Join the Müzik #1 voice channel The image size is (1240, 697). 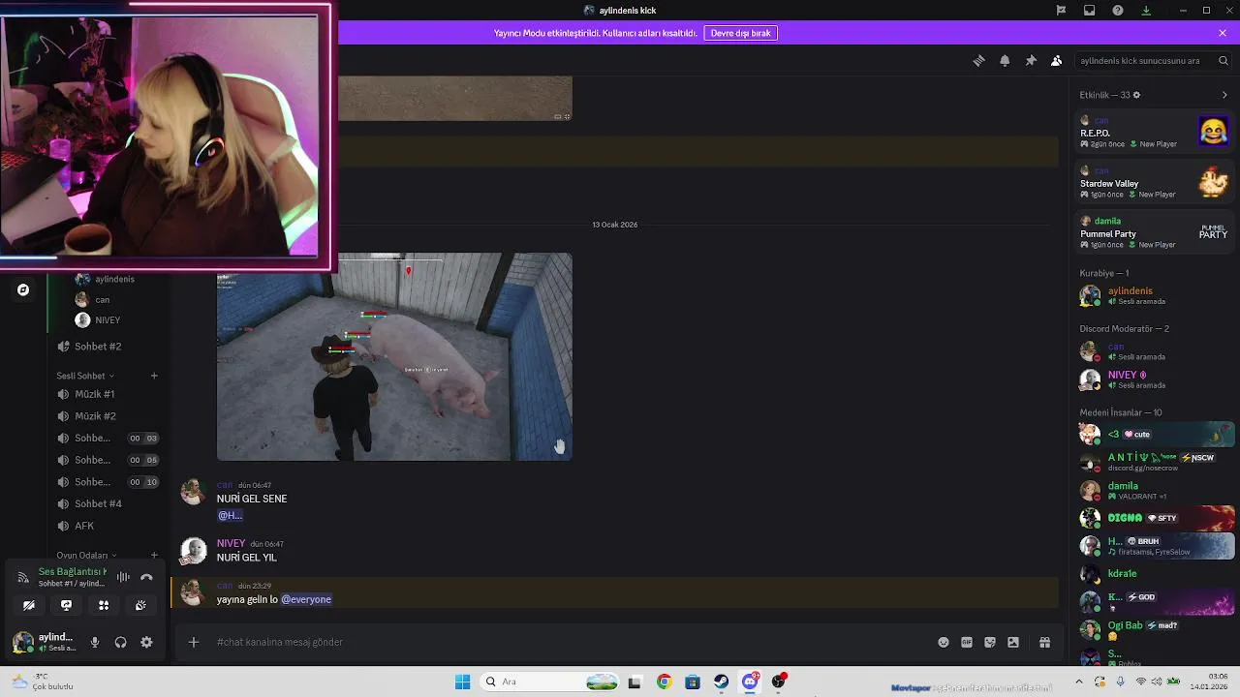click(x=105, y=394)
